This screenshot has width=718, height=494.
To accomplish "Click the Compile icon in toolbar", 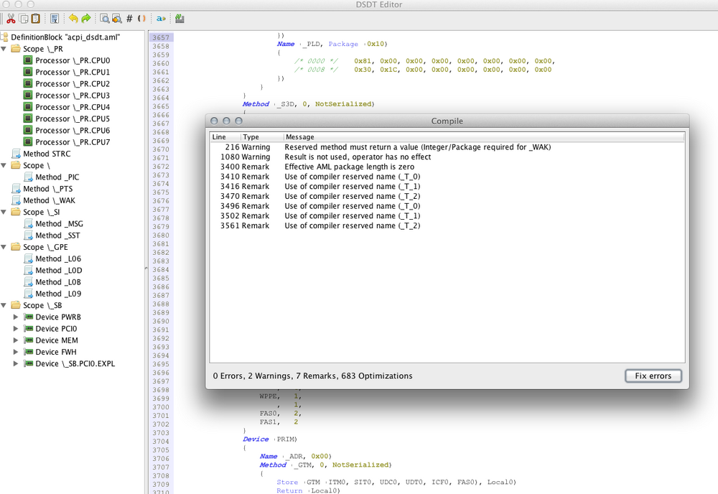I will [179, 19].
